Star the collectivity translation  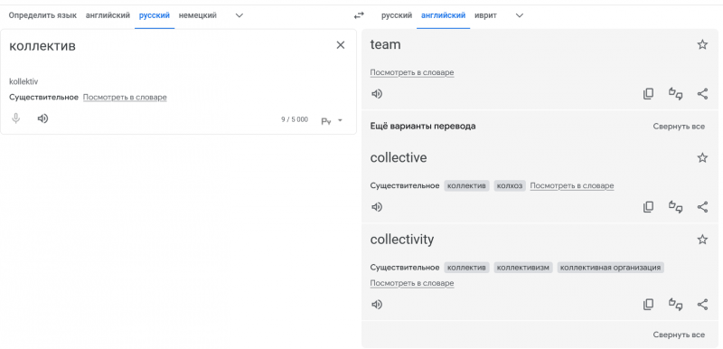pos(702,240)
